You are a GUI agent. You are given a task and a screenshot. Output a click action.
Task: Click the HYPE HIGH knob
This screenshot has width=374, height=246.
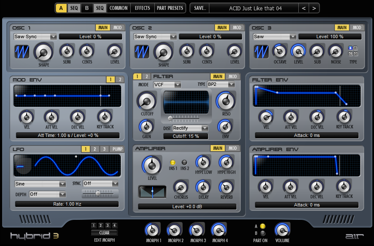click(x=226, y=162)
